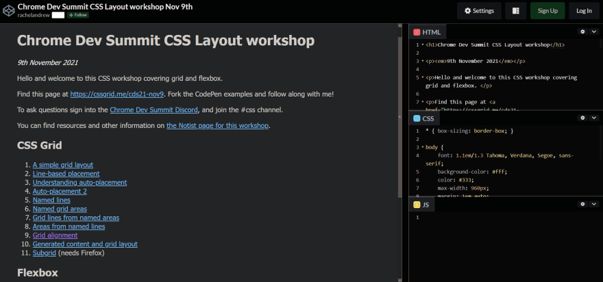Image resolution: width=603 pixels, height=282 pixels.
Task: Fold HTML line 1 h1 arrow
Action: pyautogui.click(x=423, y=45)
